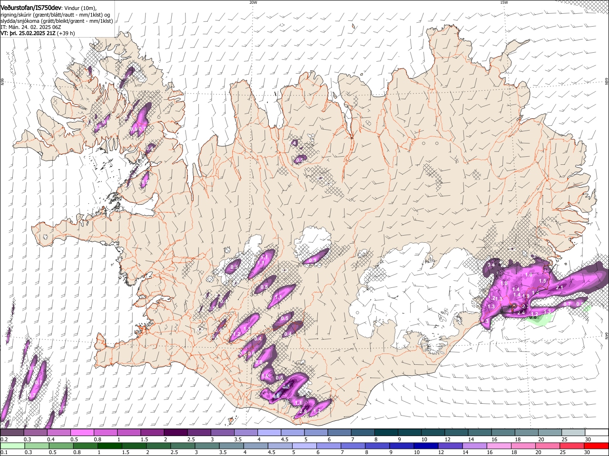This screenshot has width=609, height=456.
Task: Click the "(+39 h)" forecast offset text
Action: point(66,33)
